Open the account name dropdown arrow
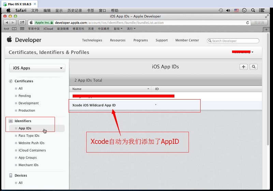The image size is (273, 191). click(252, 52)
